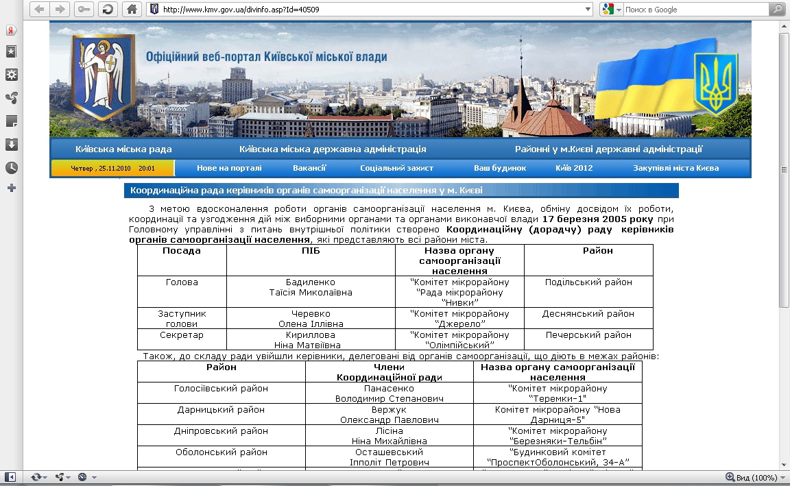Click the Kyiv archangel coat of arms logo

(104, 76)
